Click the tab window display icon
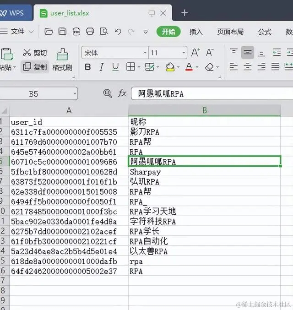 pos(152,13)
